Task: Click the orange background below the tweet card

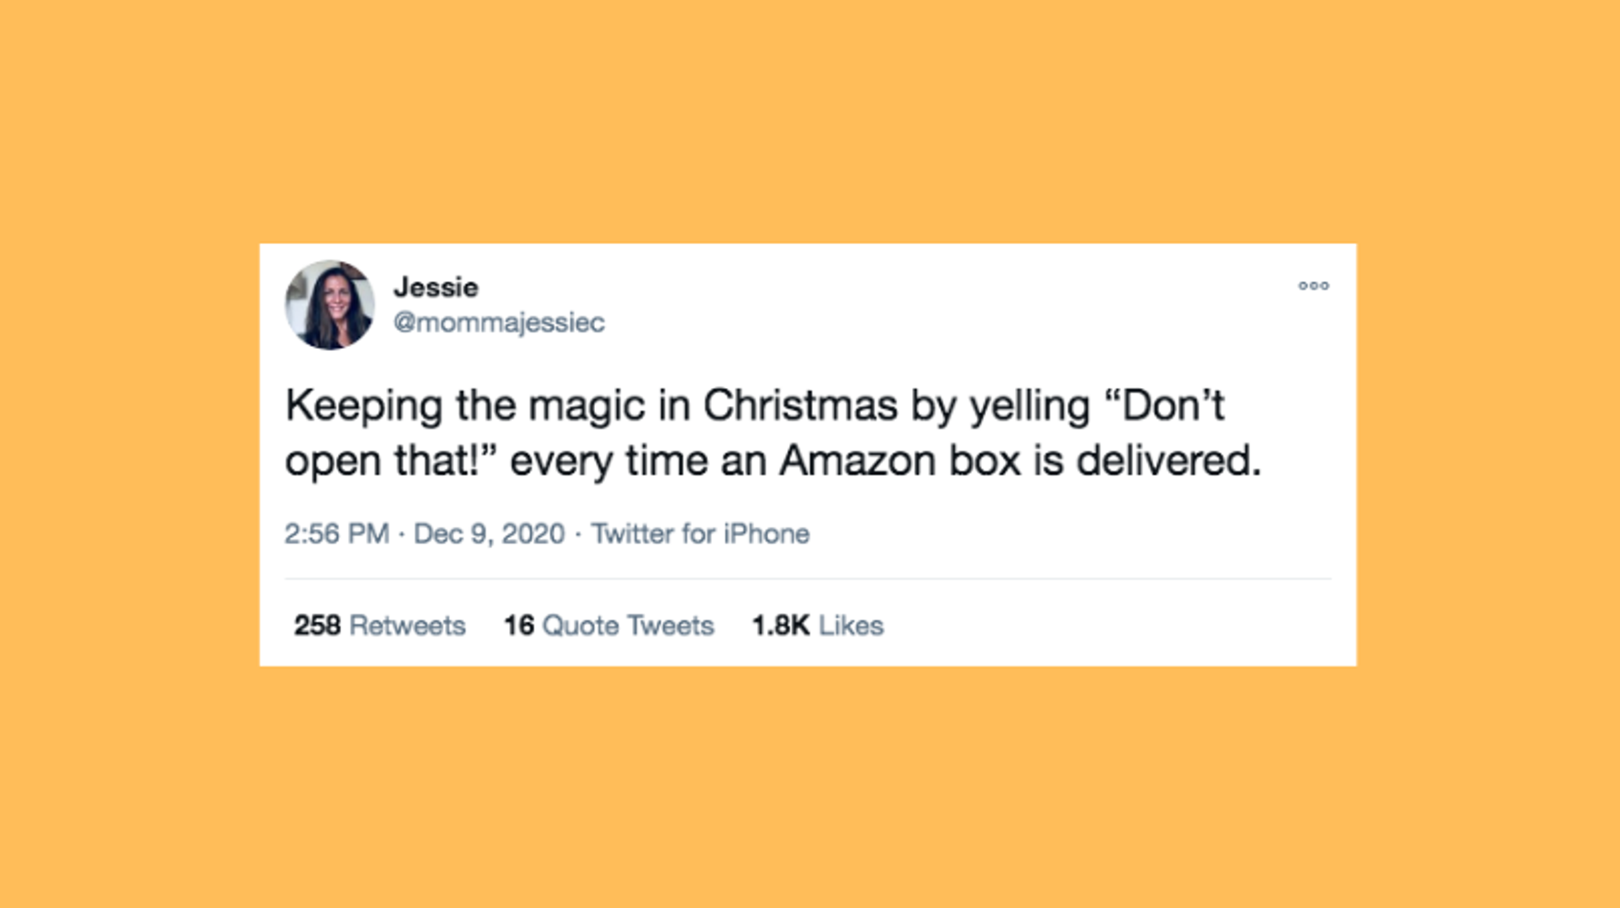Action: 809,783
